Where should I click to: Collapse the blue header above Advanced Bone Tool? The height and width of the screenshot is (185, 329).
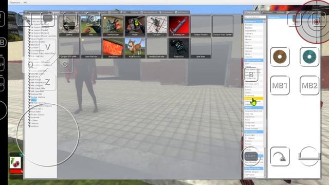[253, 107]
